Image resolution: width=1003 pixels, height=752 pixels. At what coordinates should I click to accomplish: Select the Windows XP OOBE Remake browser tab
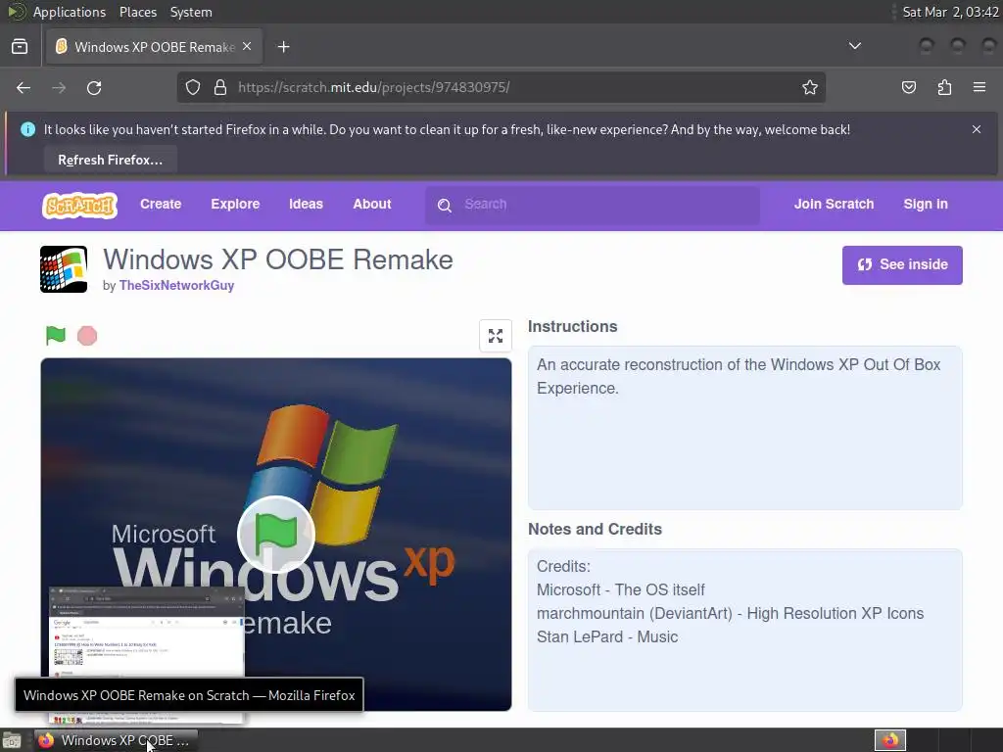pos(154,47)
